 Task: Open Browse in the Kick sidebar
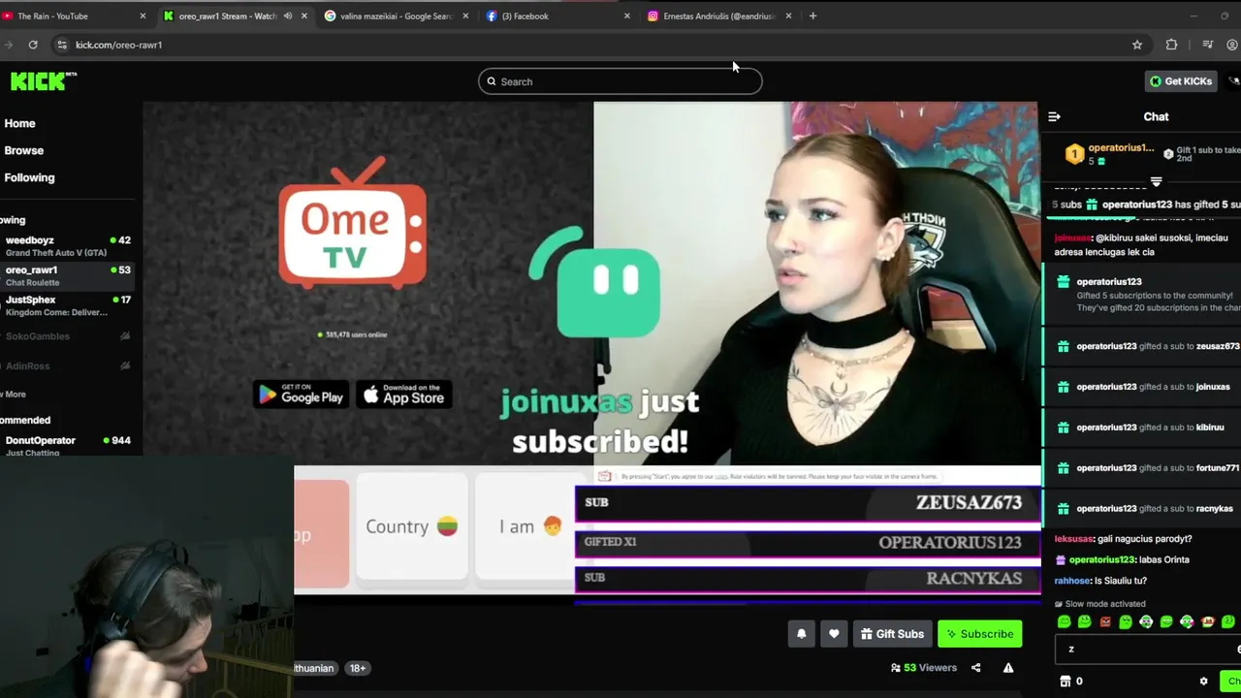(24, 150)
